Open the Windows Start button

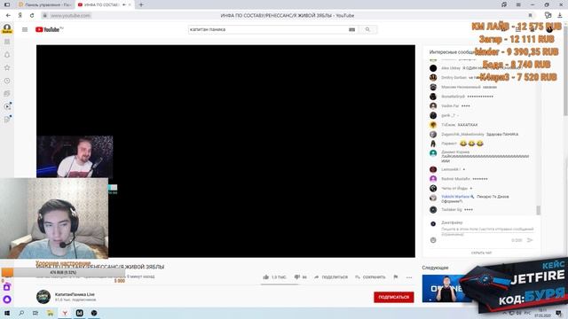point(7,313)
